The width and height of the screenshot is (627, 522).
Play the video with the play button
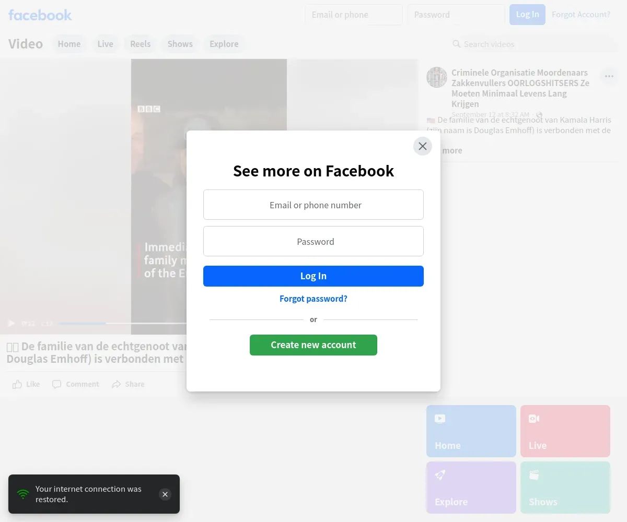pyautogui.click(x=11, y=324)
